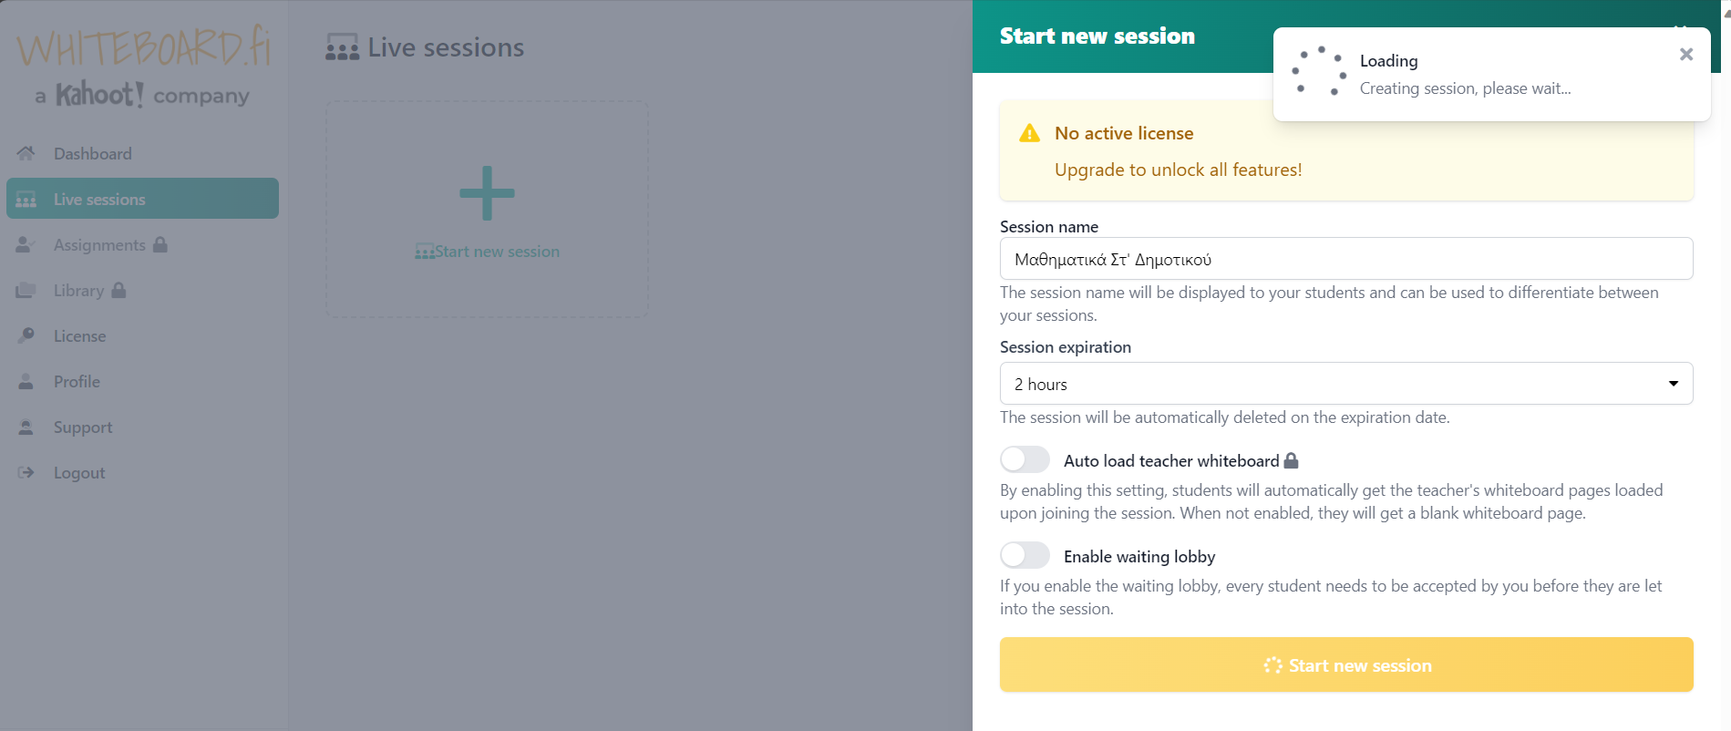Click the dropdown arrow on 2 hours
Viewport: 1731px width, 731px height.
(1673, 384)
